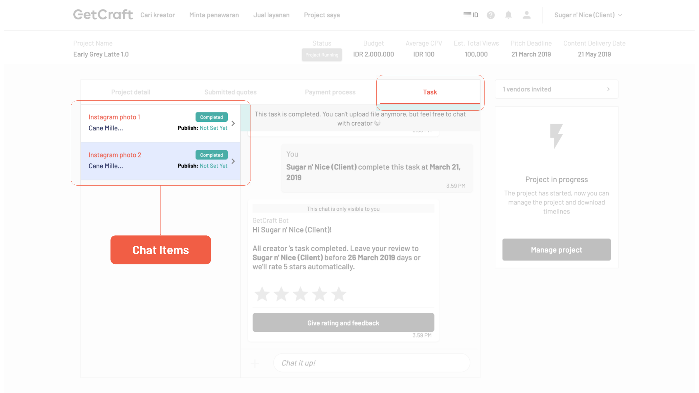Click the 100,000 estimated total views value

tap(476, 54)
